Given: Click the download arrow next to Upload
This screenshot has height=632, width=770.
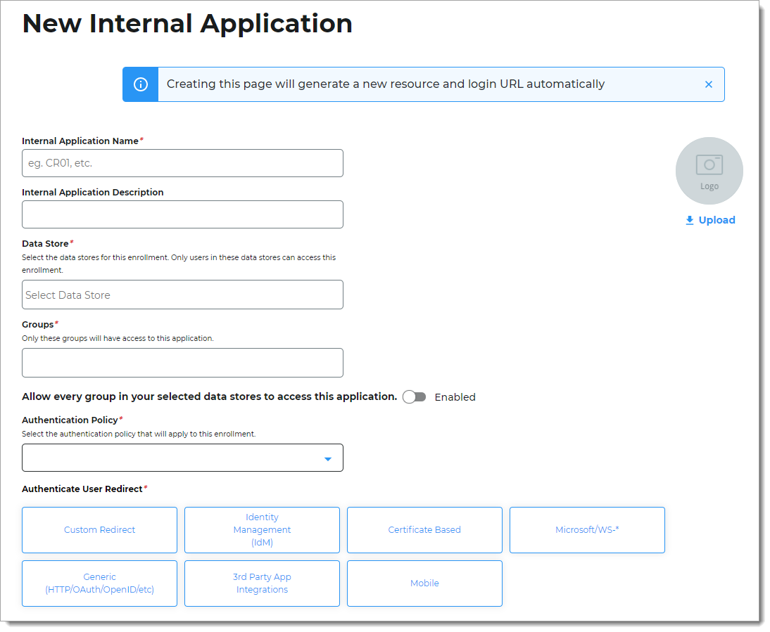Looking at the screenshot, I should click(689, 220).
